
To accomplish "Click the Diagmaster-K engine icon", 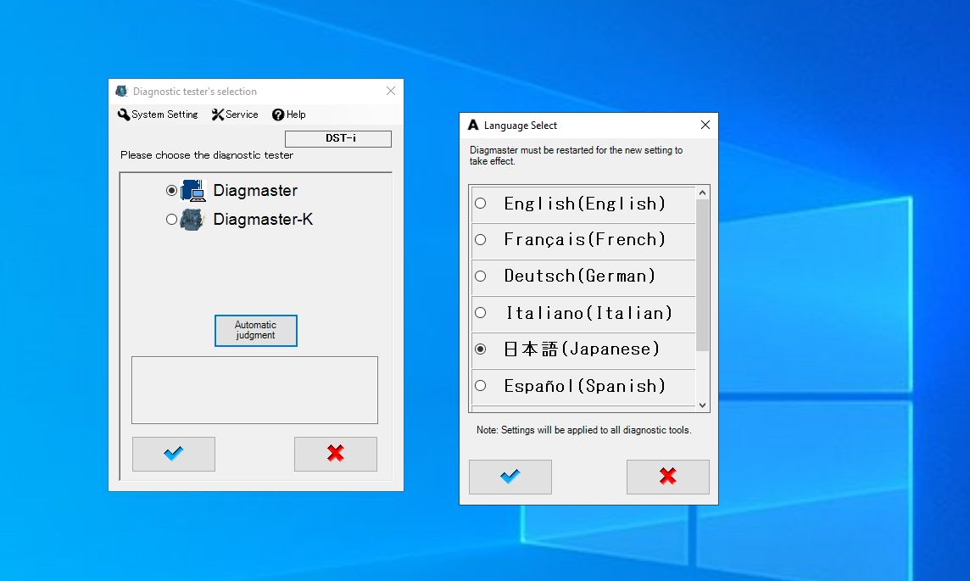I will click(x=192, y=219).
